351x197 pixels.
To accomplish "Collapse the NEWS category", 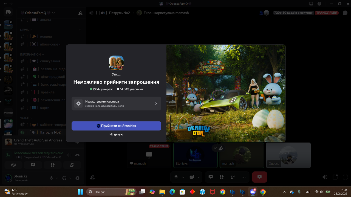I will (26, 30).
